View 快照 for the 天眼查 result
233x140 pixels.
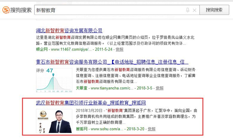click(x=160, y=88)
